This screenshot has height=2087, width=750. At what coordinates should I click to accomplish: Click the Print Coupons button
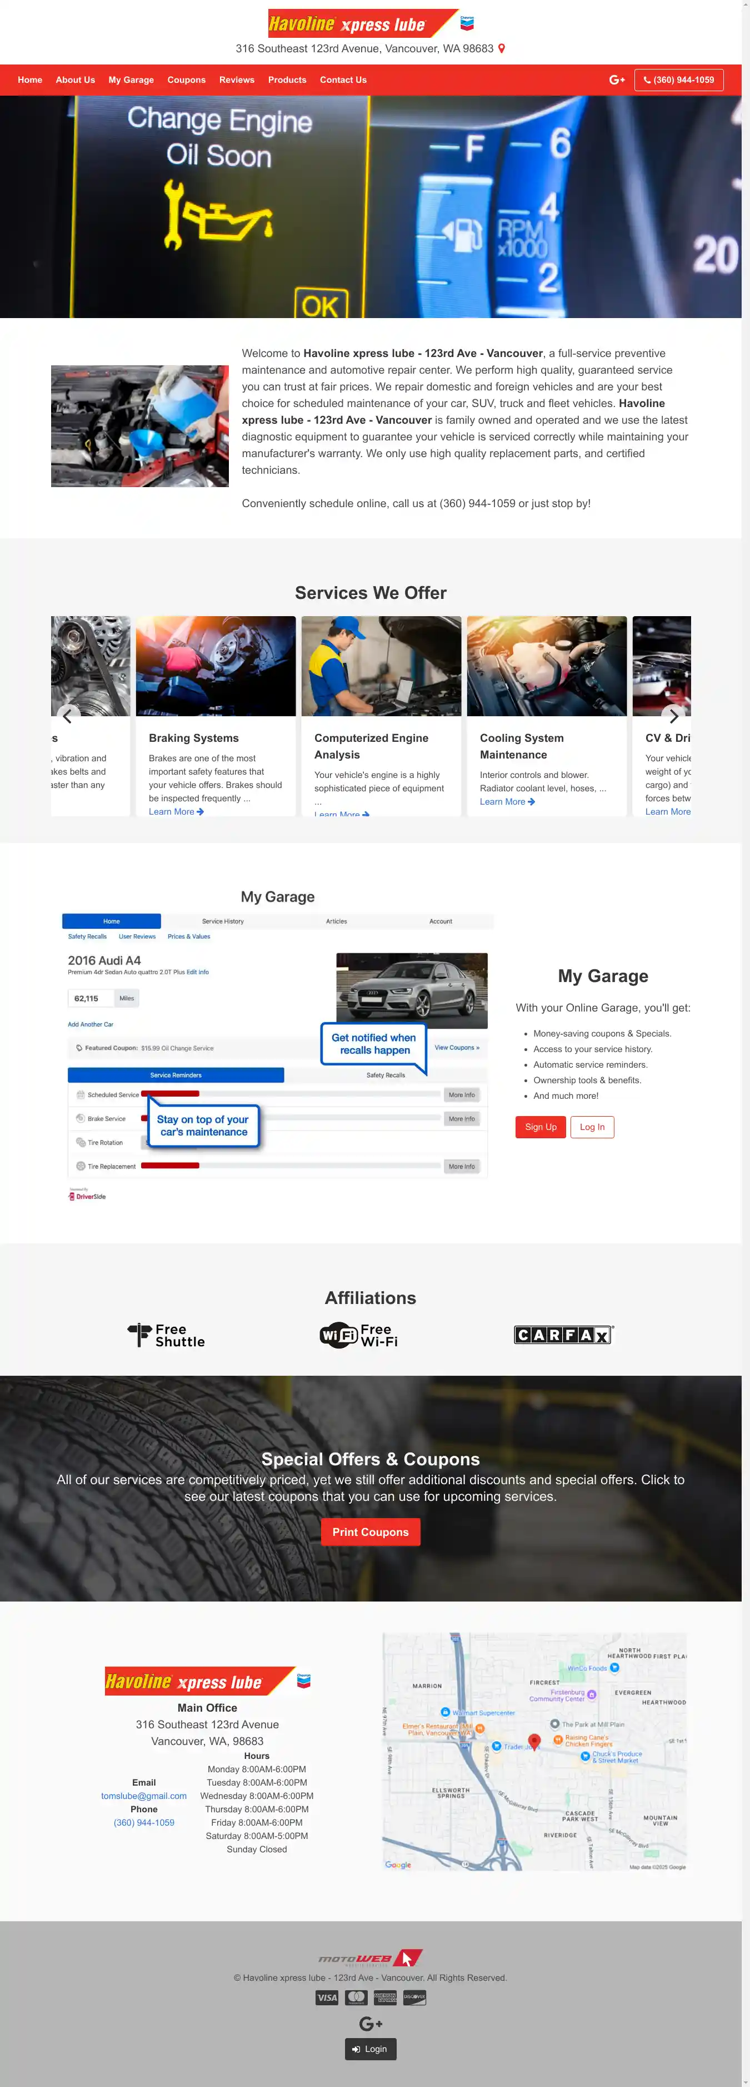coord(371,1532)
